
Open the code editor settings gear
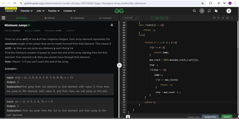coord(223,18)
